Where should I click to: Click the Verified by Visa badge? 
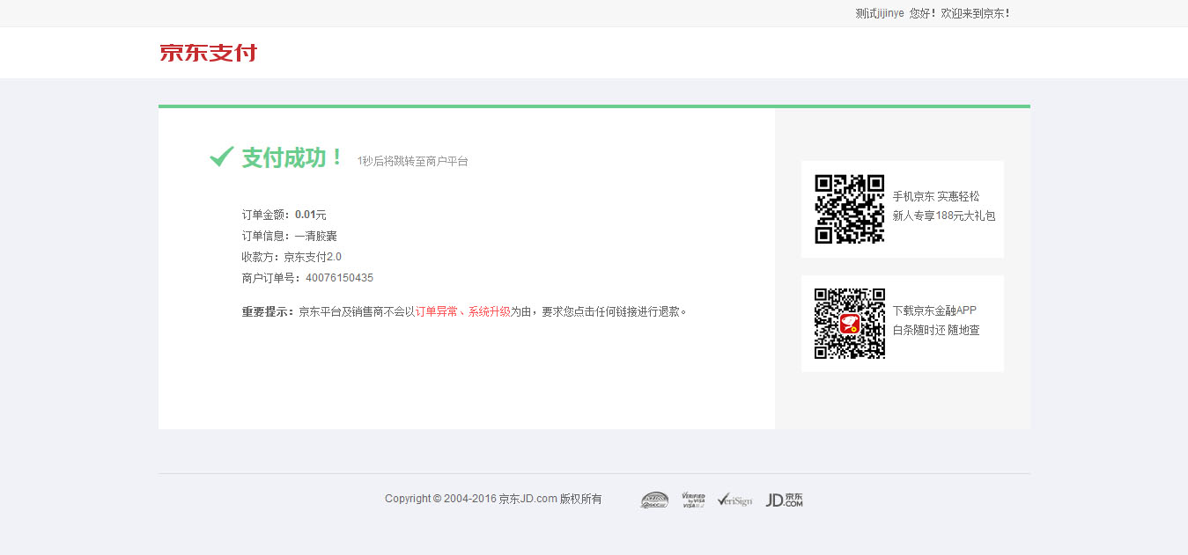point(693,500)
